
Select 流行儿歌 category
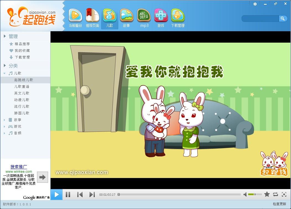pyautogui.click(x=22, y=107)
